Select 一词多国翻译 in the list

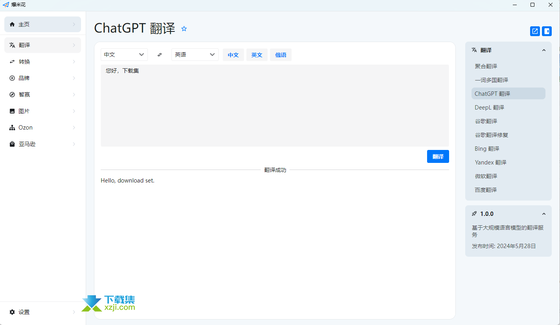[508, 80]
